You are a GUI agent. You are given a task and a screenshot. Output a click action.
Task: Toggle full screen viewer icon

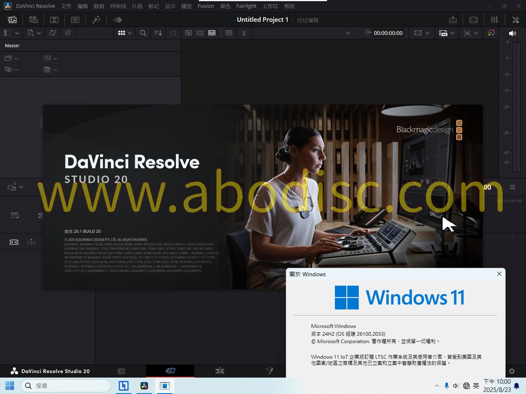pos(473,20)
